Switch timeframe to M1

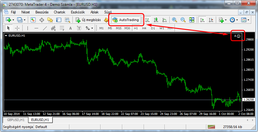pos(101,28)
